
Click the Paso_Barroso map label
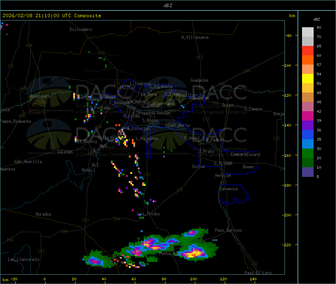click(228, 230)
